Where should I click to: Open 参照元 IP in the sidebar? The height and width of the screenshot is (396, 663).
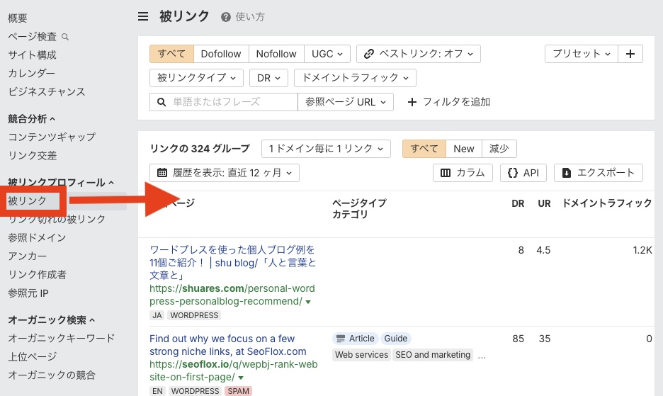(x=28, y=293)
